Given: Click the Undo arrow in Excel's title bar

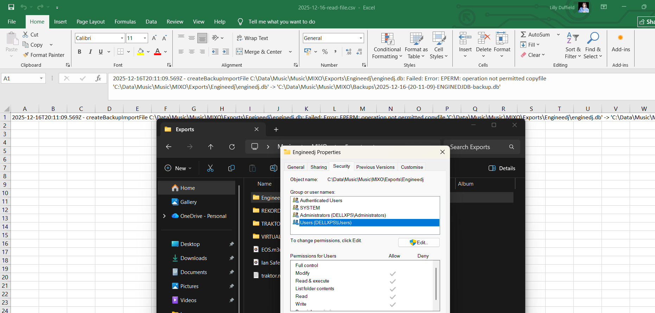Looking at the screenshot, I should point(24,7).
